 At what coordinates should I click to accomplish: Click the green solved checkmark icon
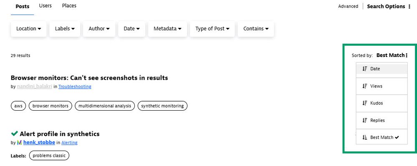(14, 134)
